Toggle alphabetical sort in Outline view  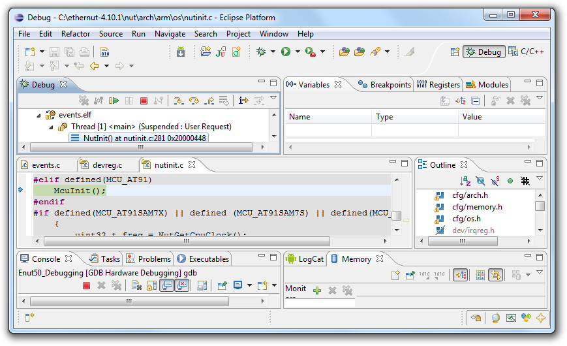click(465, 181)
